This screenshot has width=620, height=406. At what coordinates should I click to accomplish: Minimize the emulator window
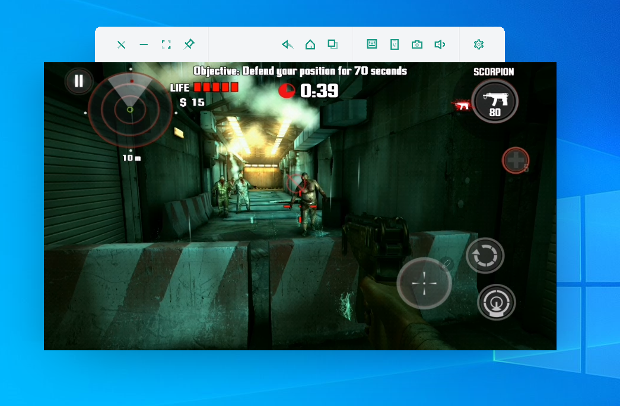click(144, 44)
